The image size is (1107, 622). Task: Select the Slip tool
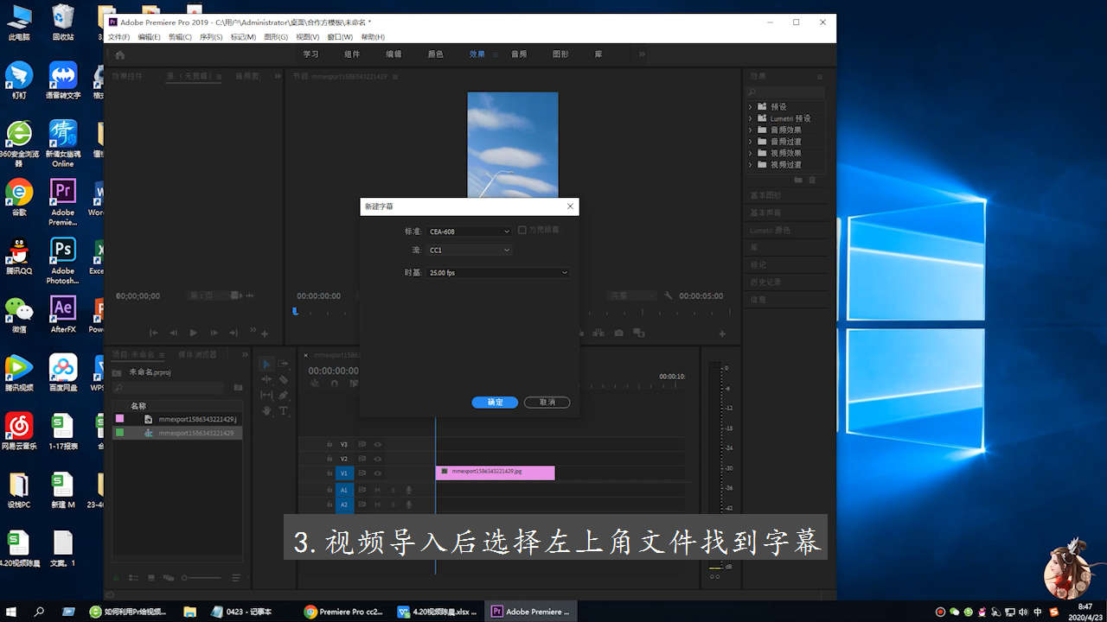pos(266,395)
